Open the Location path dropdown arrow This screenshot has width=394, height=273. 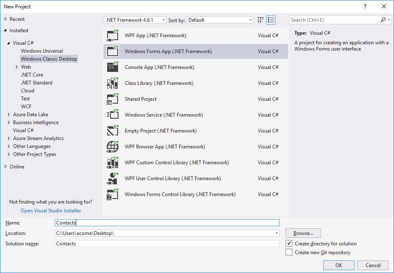pos(276,233)
